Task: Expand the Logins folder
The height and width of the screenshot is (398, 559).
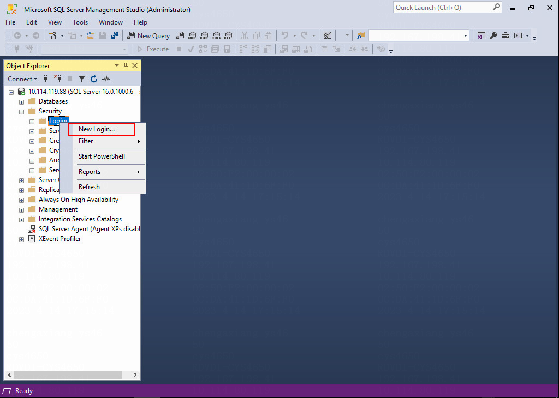Action: (32, 122)
